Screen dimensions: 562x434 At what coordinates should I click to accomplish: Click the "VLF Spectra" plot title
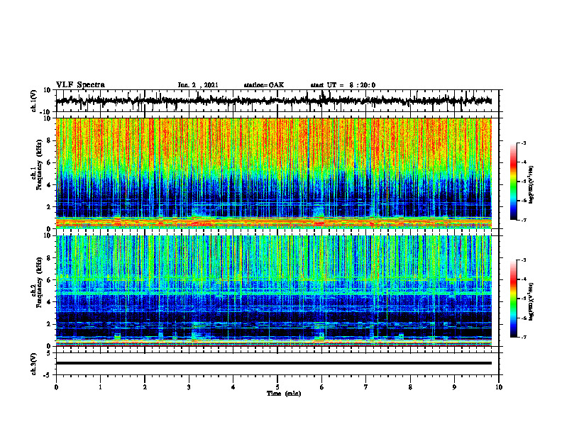point(81,84)
